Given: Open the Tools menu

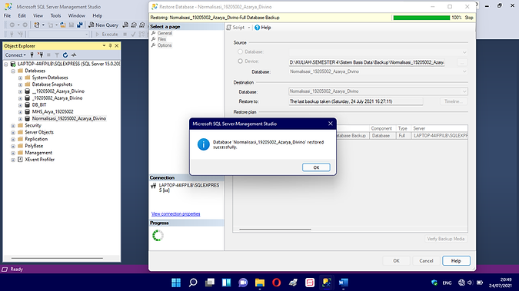Looking at the screenshot, I should click(55, 15).
